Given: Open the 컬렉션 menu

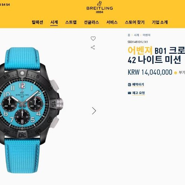Looking at the screenshot, I should click(x=37, y=22).
